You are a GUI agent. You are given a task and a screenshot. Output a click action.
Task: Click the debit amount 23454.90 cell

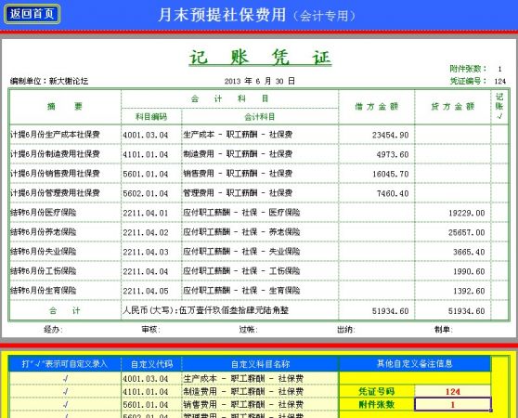click(x=377, y=135)
